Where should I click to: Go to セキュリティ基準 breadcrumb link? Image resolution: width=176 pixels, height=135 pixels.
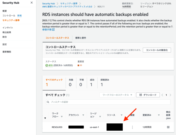[69, 4]
